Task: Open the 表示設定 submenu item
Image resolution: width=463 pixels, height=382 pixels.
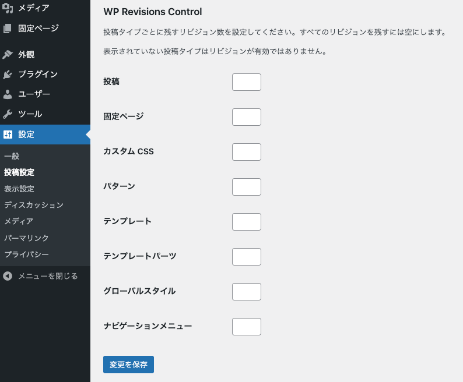Action: [19, 189]
